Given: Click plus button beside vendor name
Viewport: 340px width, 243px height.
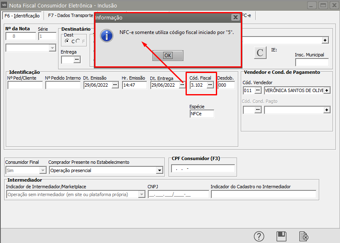Looking at the screenshot, I should (x=327, y=90).
